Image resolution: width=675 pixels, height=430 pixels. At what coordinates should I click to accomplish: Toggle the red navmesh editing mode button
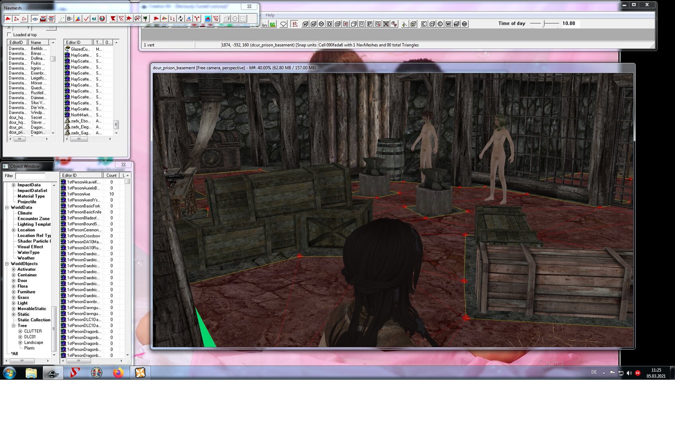[295, 24]
